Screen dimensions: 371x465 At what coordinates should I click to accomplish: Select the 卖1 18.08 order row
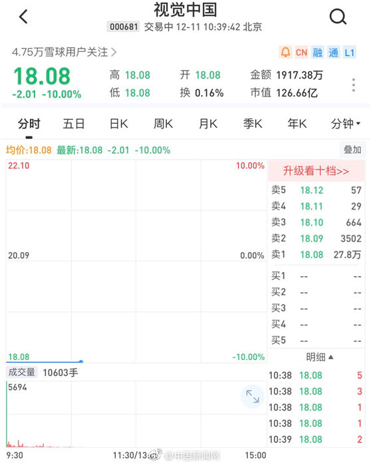click(x=316, y=254)
